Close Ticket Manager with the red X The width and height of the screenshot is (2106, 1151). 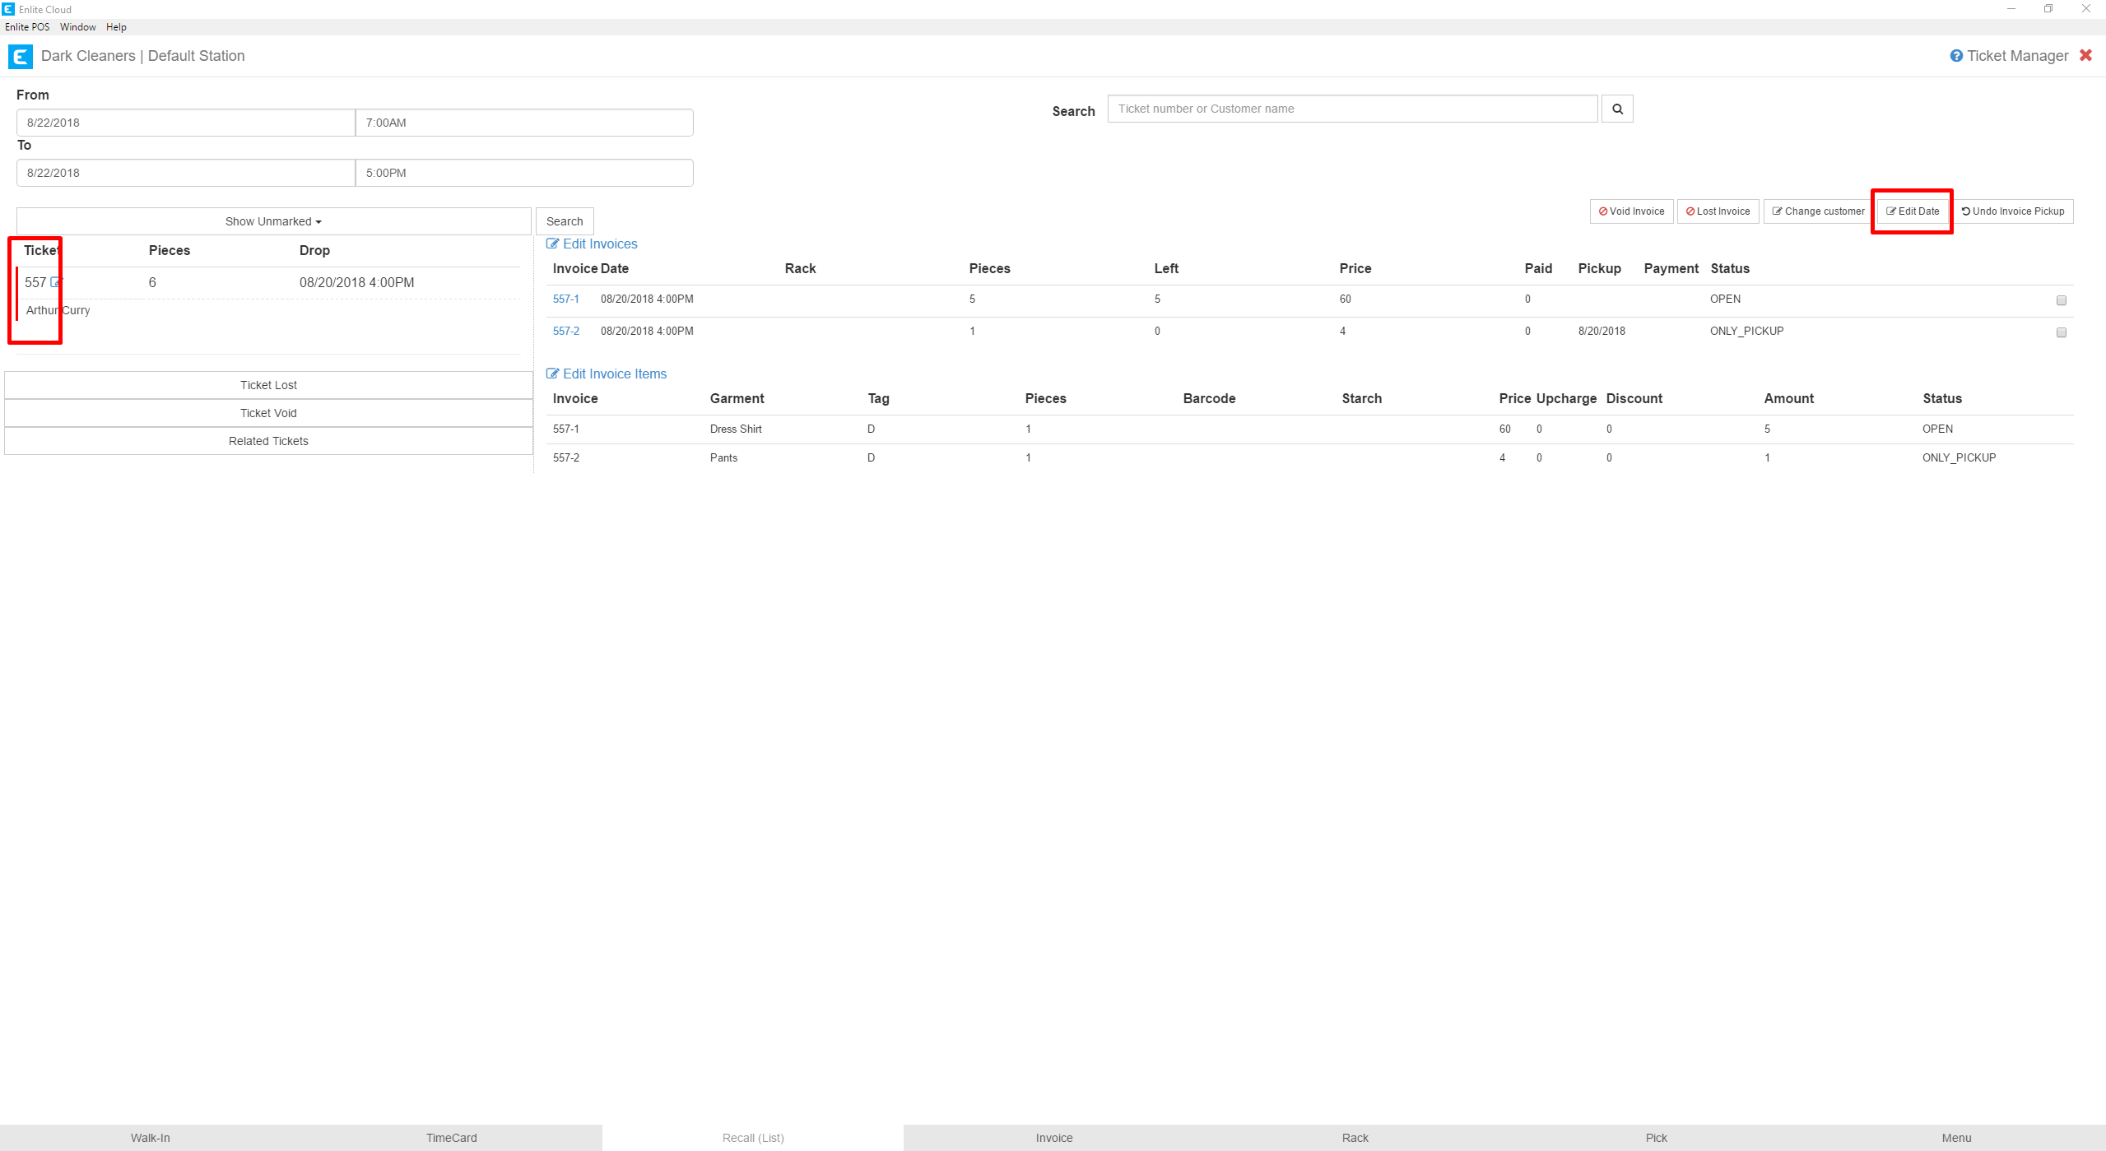click(2085, 55)
